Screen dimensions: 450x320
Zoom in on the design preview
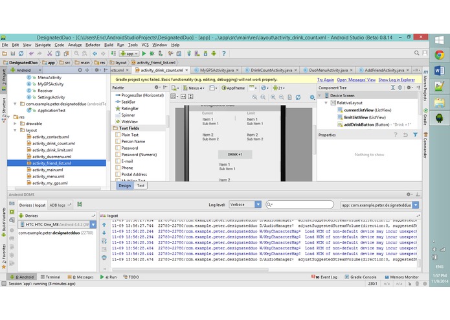coord(273,97)
